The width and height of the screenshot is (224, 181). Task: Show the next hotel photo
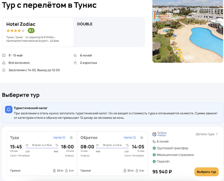(x=219, y=27)
